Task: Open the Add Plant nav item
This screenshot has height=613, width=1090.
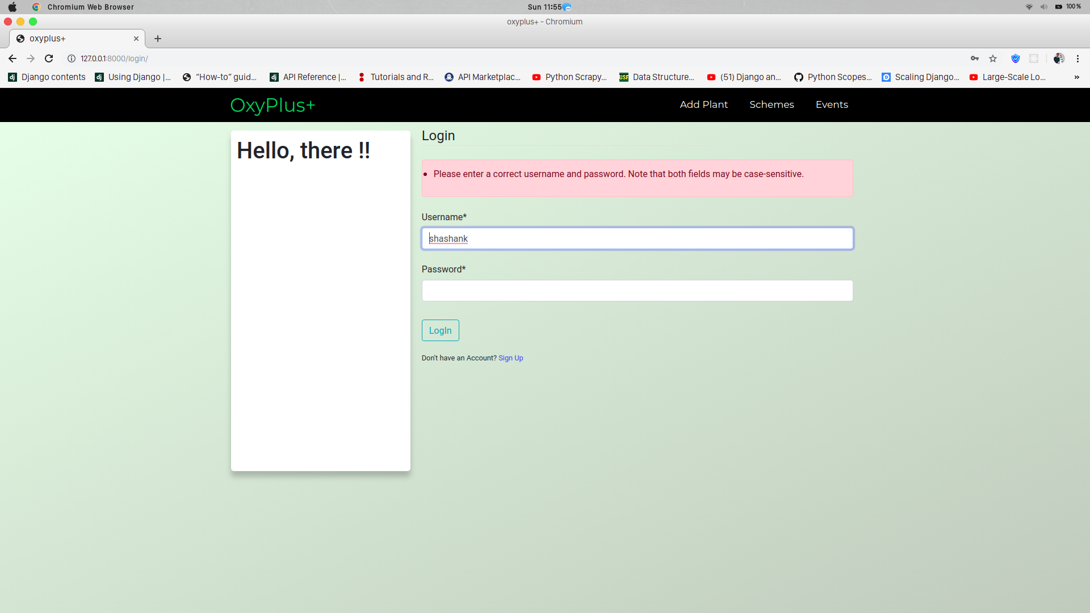Action: click(x=703, y=104)
